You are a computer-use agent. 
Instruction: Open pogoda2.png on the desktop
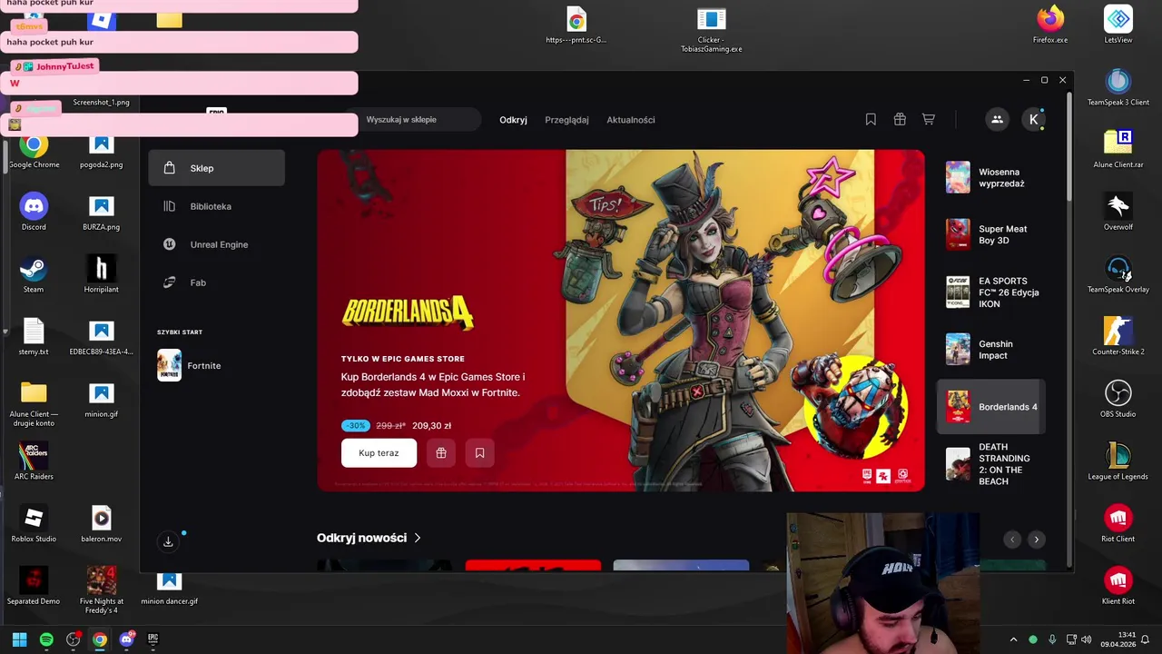click(x=101, y=152)
